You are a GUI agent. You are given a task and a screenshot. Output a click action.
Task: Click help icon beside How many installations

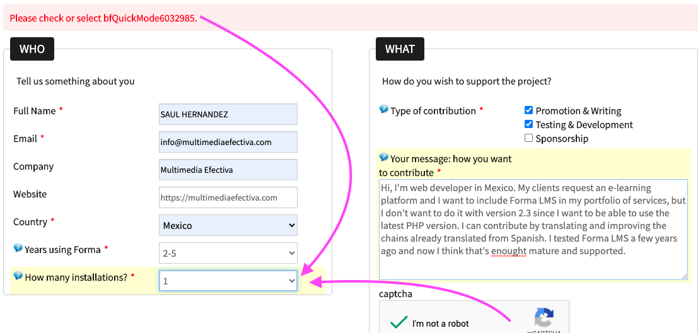pyautogui.click(x=18, y=276)
